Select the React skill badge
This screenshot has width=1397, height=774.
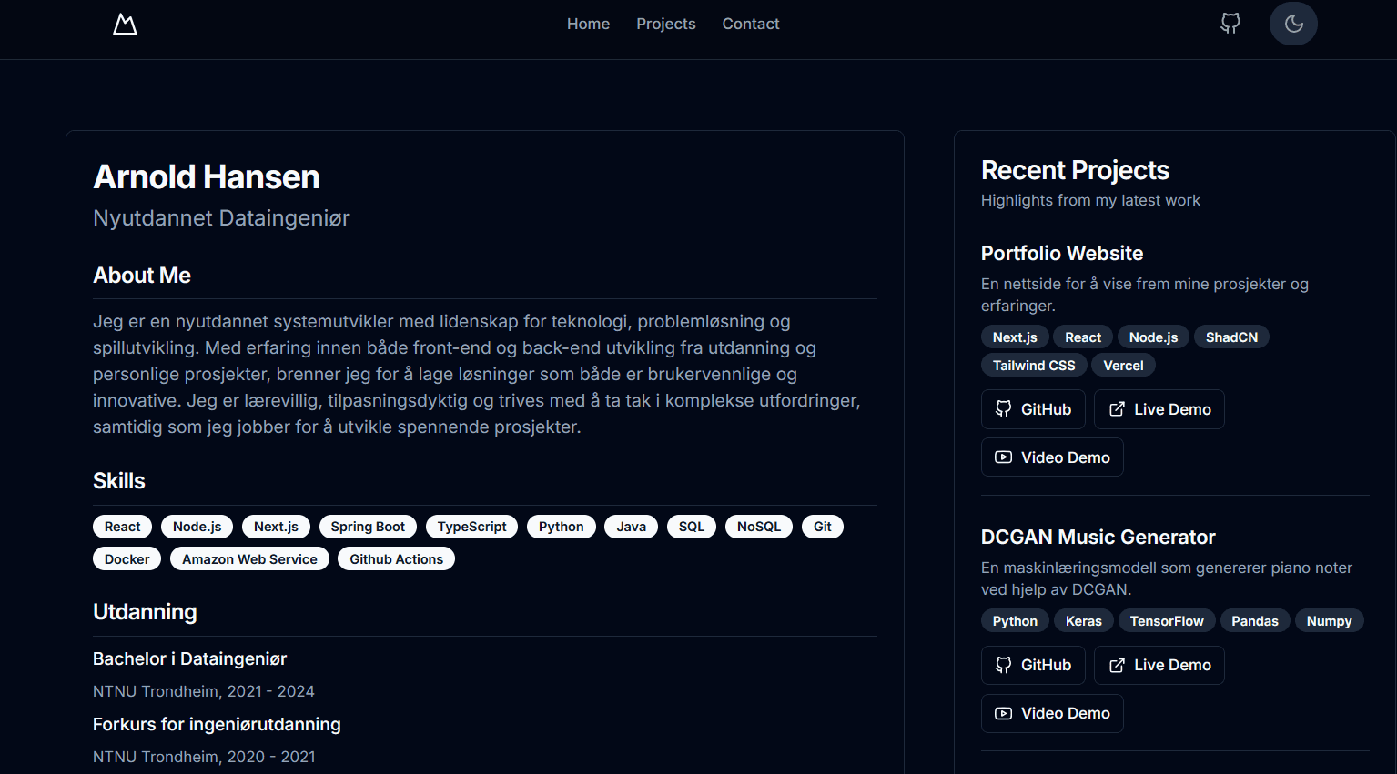(122, 527)
